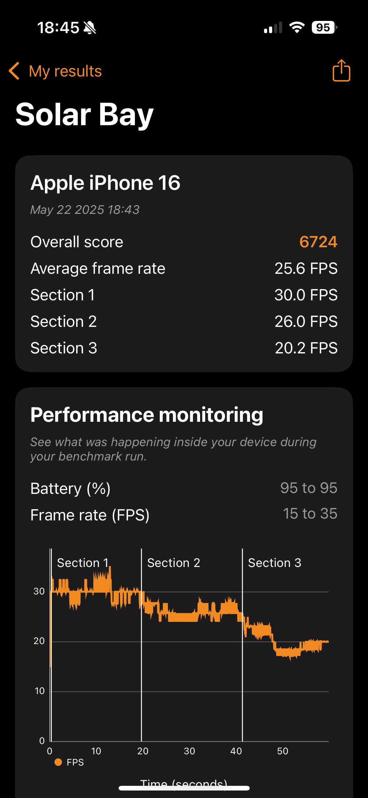
Task: Tap the back chevron icon
Action: (x=14, y=71)
